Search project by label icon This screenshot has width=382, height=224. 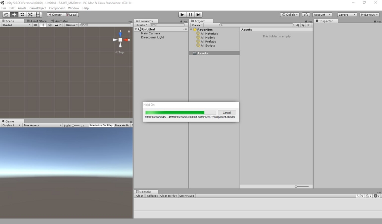[x=303, y=25]
